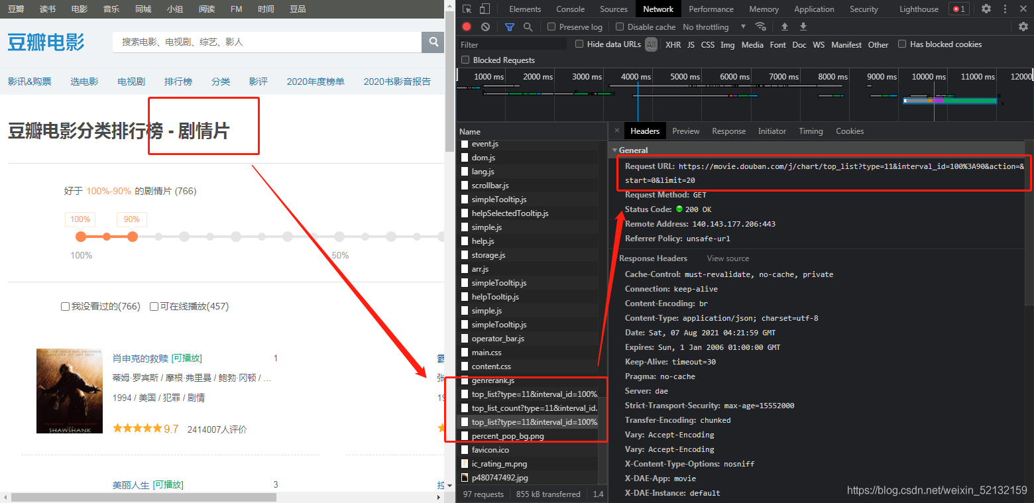Open the 排行榜 navigation link
The image size is (1034, 503).
(178, 82)
